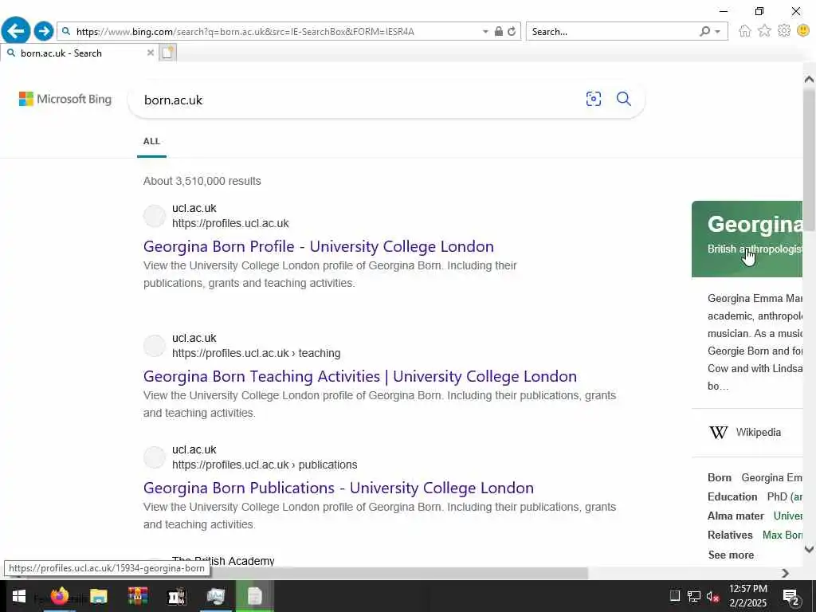Click the magnifier in the browser search box

(704, 31)
